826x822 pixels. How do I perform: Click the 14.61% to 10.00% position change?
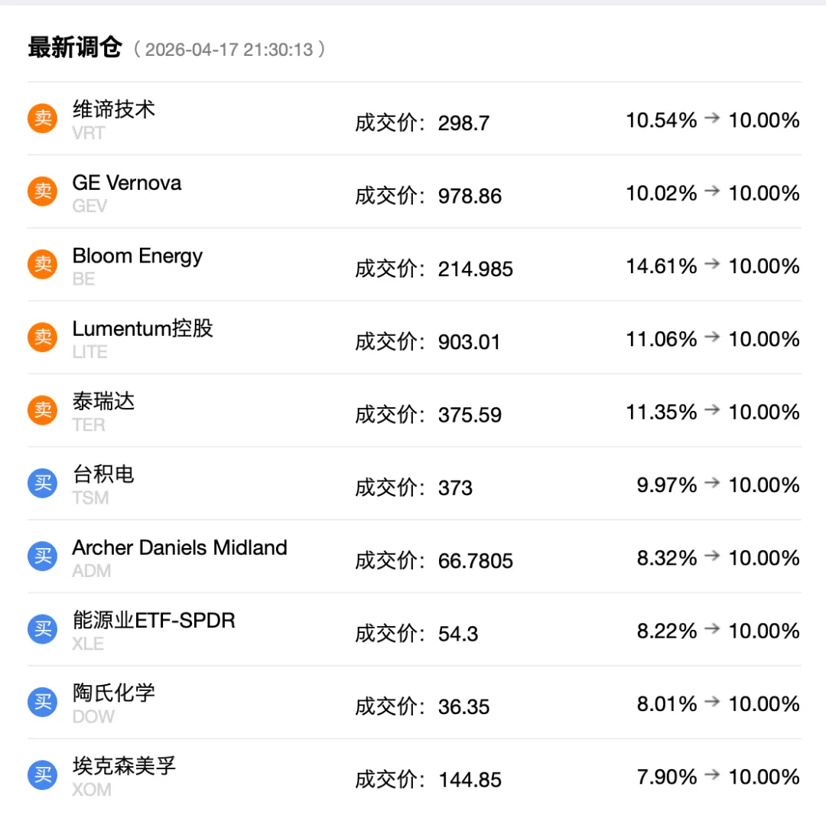click(712, 266)
